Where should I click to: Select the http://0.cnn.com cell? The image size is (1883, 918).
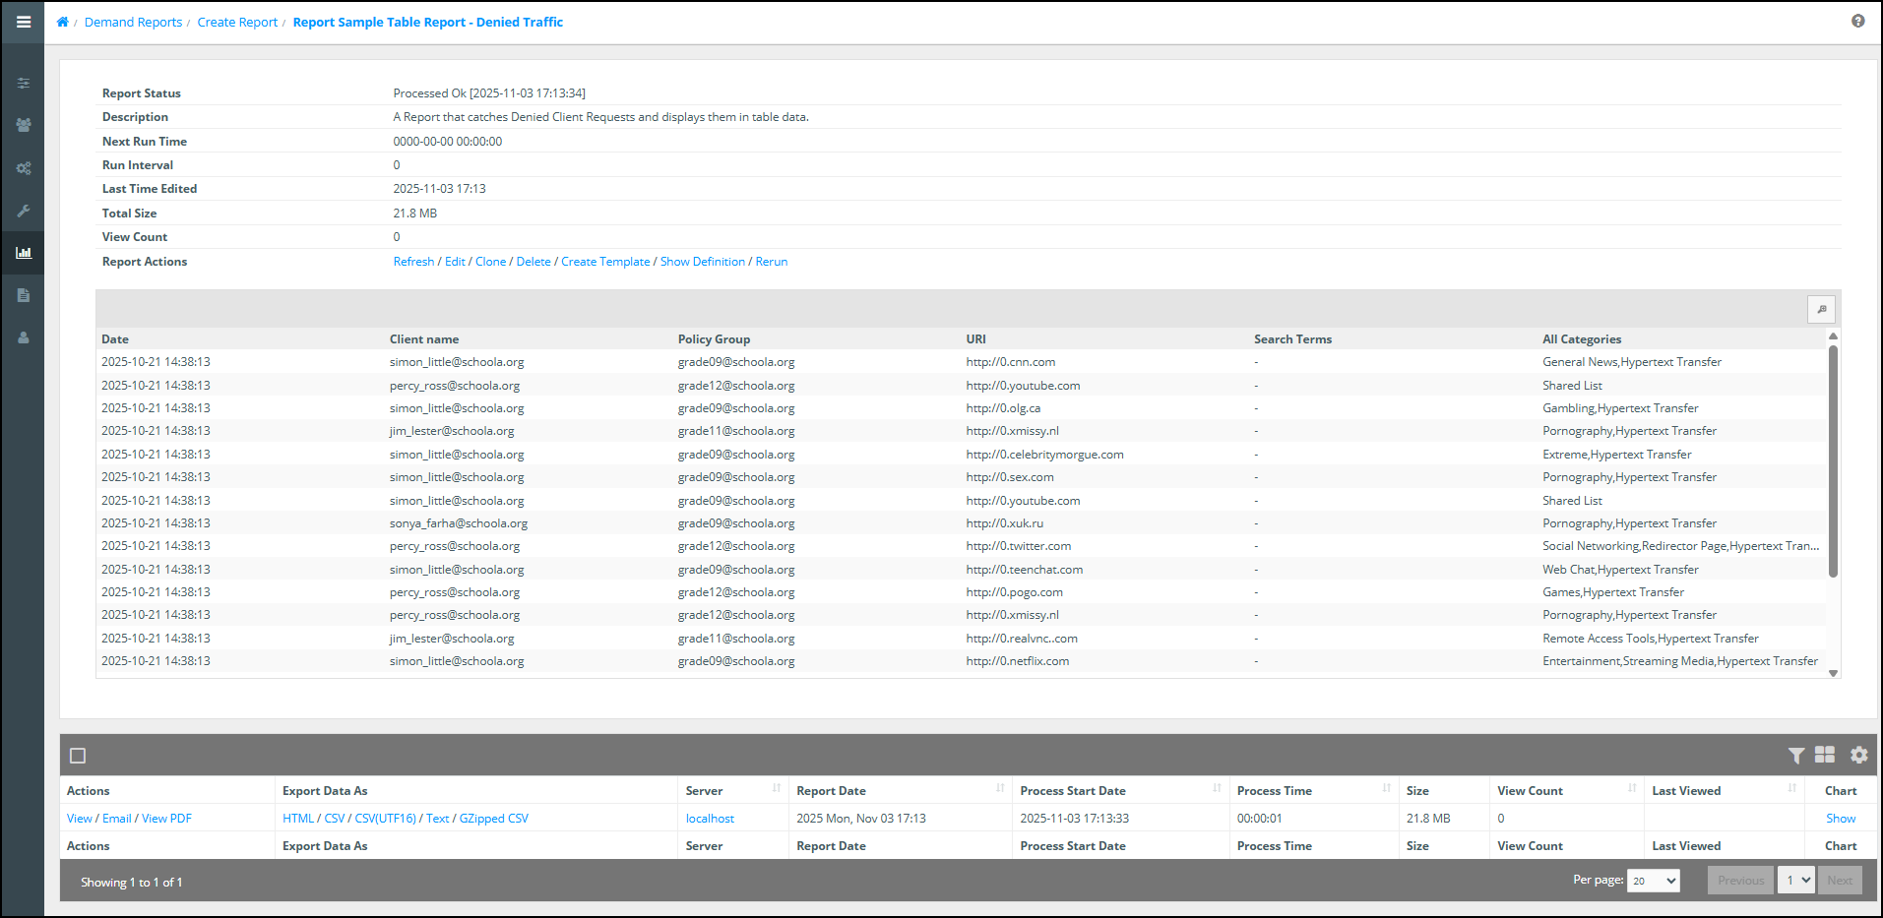tap(1011, 362)
